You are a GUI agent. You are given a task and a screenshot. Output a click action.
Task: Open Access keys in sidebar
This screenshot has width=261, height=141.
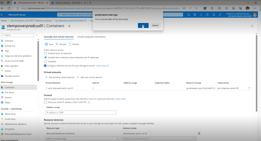click(x=10, y=119)
